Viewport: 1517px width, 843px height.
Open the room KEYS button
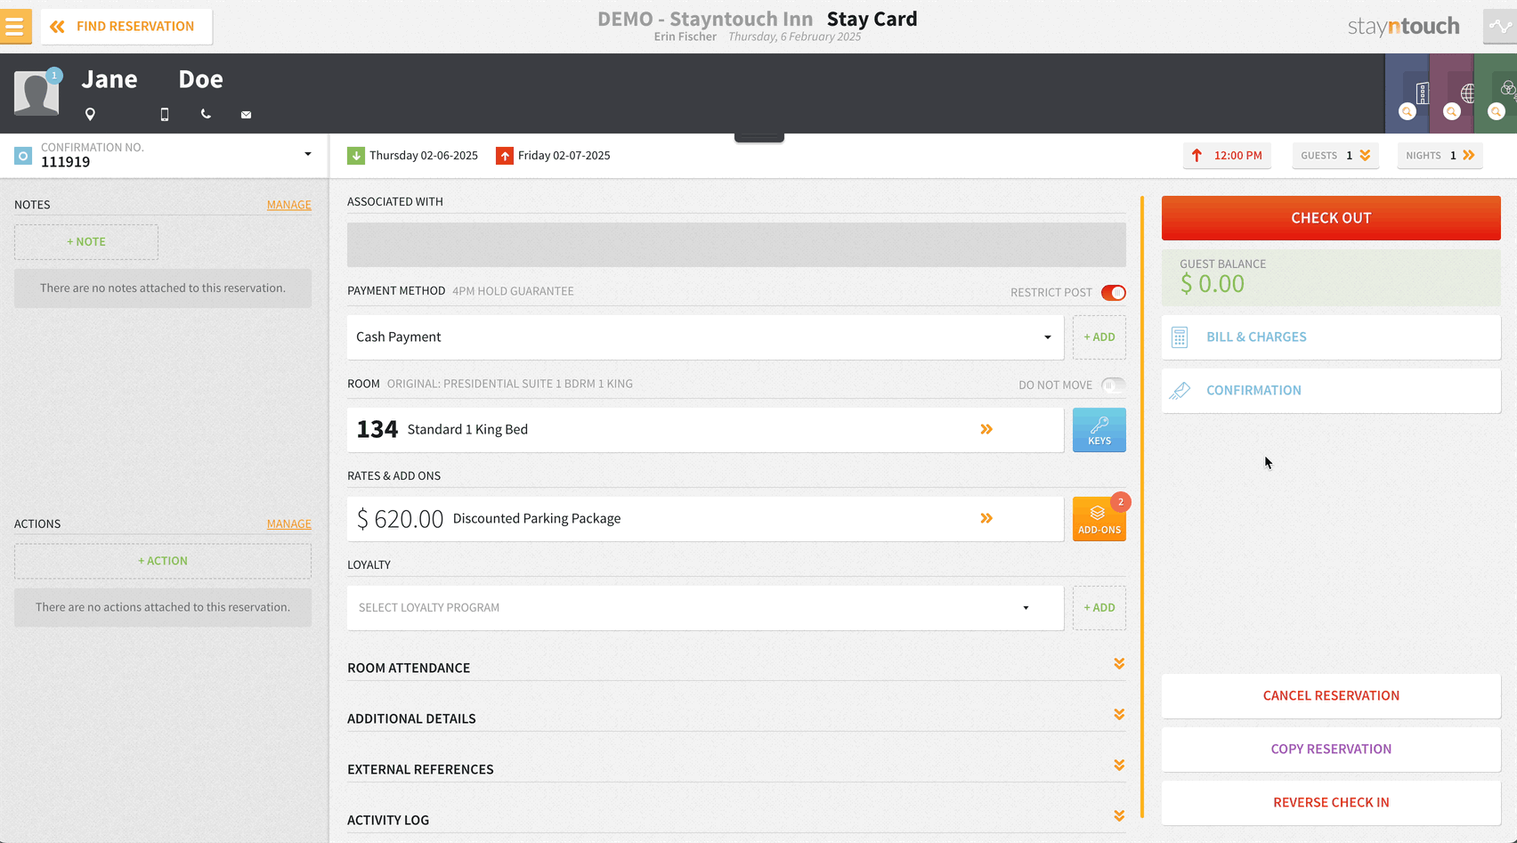point(1099,430)
